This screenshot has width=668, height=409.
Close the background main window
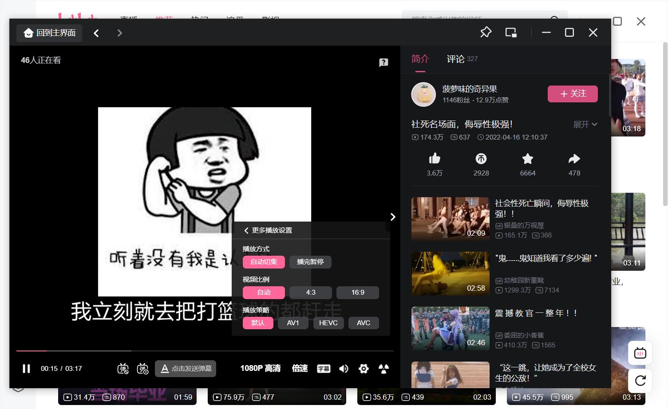click(x=641, y=21)
